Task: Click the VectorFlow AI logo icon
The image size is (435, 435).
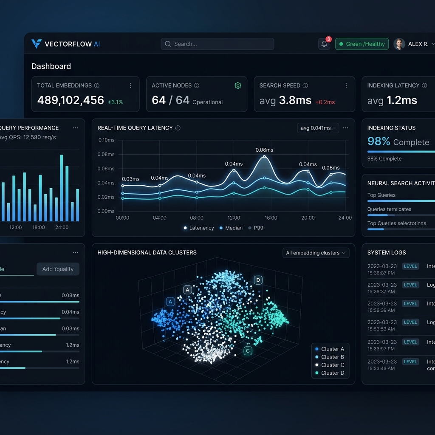Action: [37, 44]
